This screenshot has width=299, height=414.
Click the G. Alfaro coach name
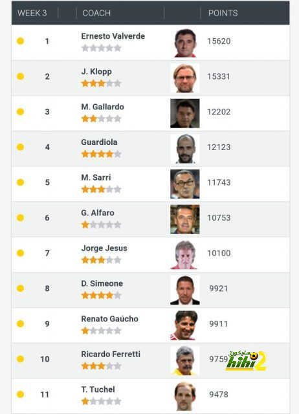coord(98,213)
